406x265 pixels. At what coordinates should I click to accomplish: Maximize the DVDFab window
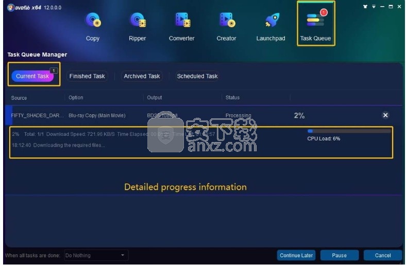click(391, 7)
